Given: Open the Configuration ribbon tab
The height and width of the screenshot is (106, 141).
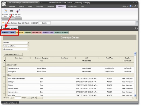Looking at the screenshot, I should [x=72, y=6].
